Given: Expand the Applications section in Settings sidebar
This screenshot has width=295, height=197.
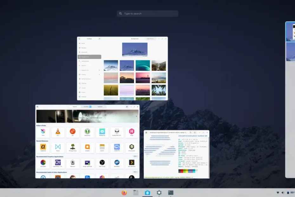Looking at the screenshot, I should coord(99,70).
